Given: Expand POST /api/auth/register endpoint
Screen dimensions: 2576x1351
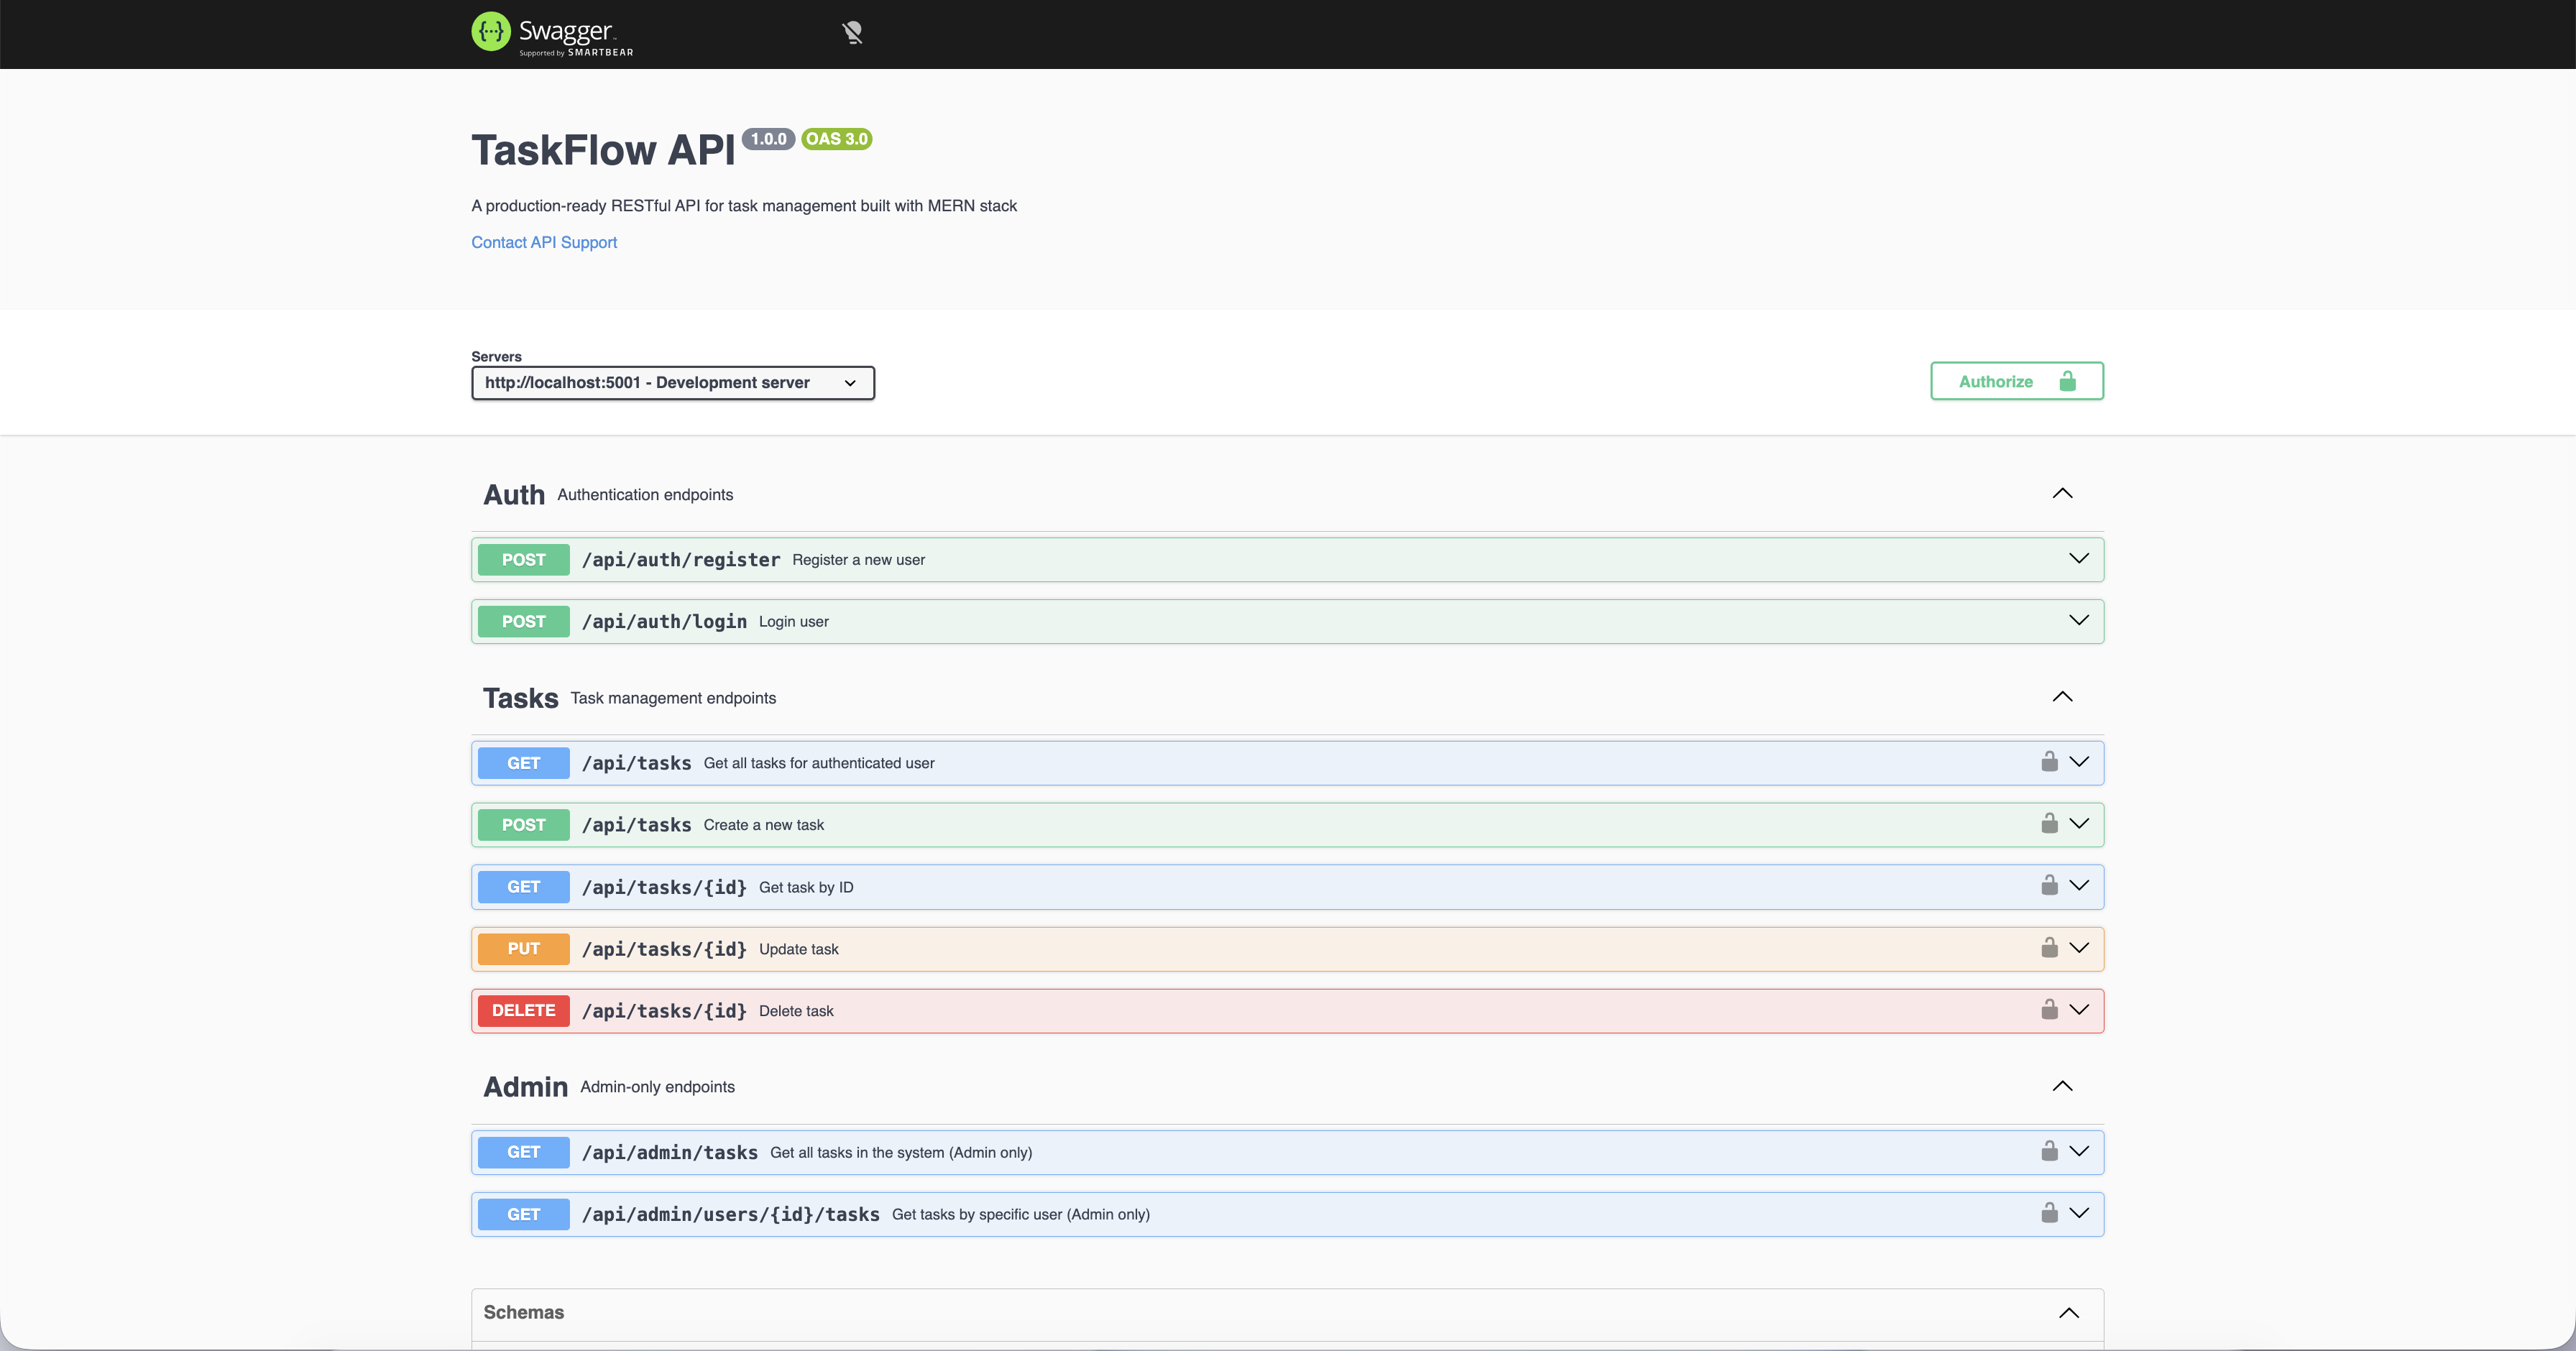Looking at the screenshot, I should 2079,559.
